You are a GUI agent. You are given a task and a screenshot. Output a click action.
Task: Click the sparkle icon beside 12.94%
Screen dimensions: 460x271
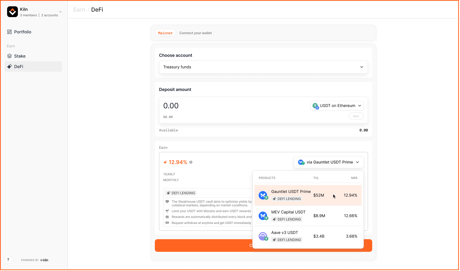pos(165,162)
